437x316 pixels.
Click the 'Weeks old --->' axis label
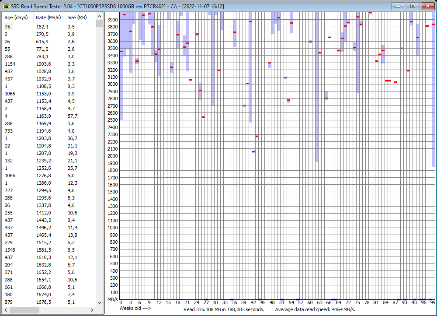(x=135, y=309)
